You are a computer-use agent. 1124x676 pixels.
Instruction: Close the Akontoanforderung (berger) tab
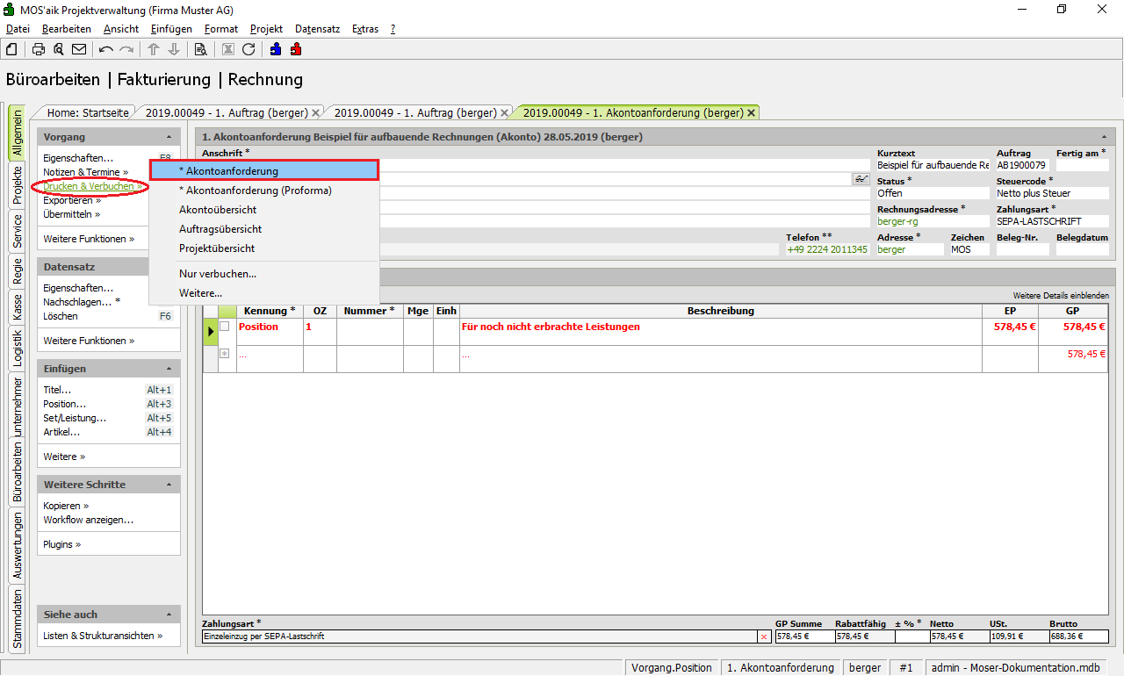click(x=751, y=113)
